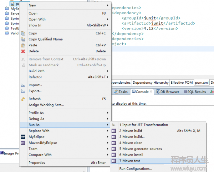
Task: Close the Console view tab
Action: [151, 92]
